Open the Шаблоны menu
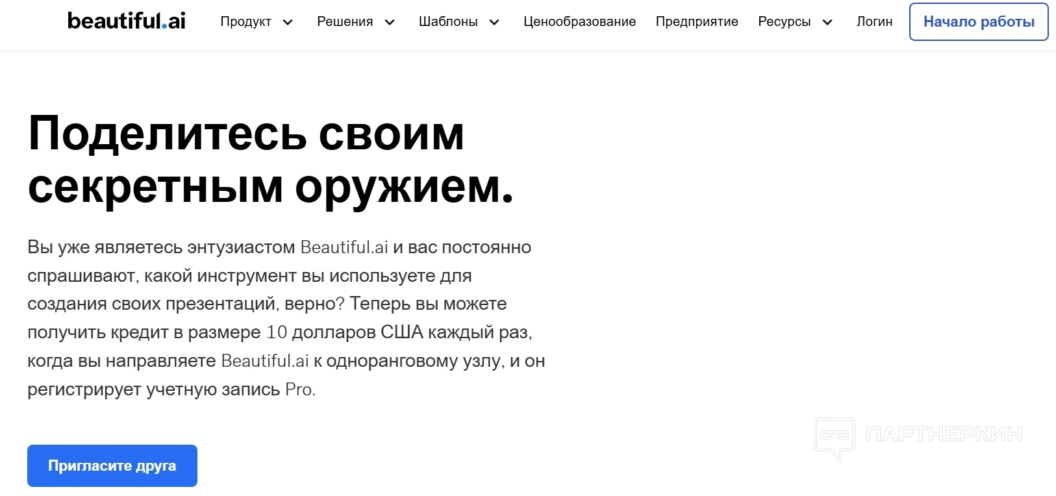Viewport: 1056px width, 496px height. pos(448,21)
